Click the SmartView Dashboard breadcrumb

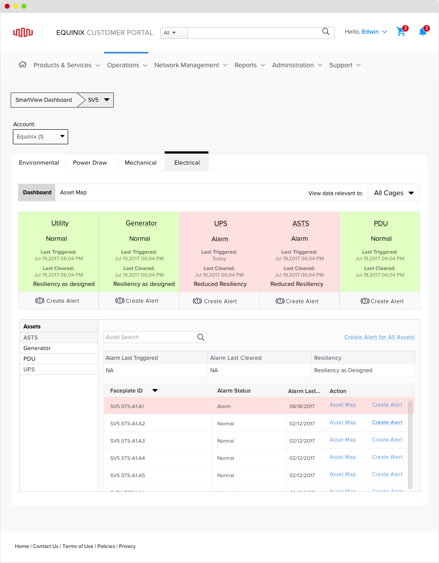tap(44, 100)
